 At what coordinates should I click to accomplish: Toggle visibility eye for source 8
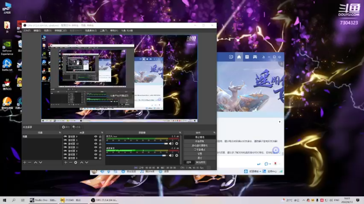[x=96, y=151]
